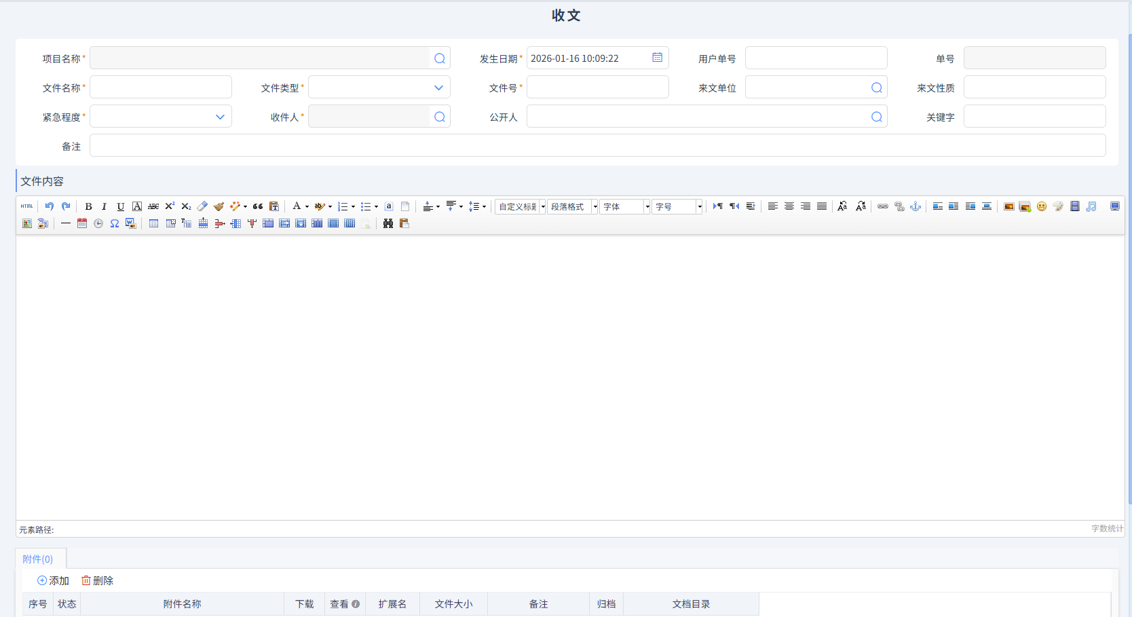Open the 文件类型 dropdown
The width and height of the screenshot is (1132, 617).
(379, 88)
